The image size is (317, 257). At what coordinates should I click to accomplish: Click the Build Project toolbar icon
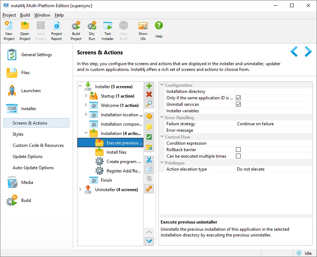[x=76, y=31]
